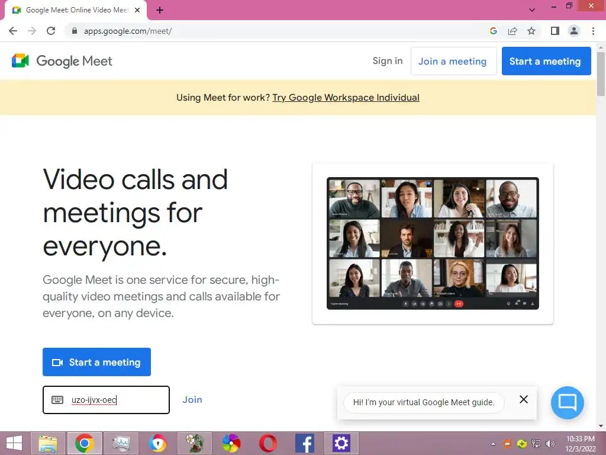This screenshot has height=455, width=606.
Task: Close the Google Meet browser tab
Action: tap(137, 10)
